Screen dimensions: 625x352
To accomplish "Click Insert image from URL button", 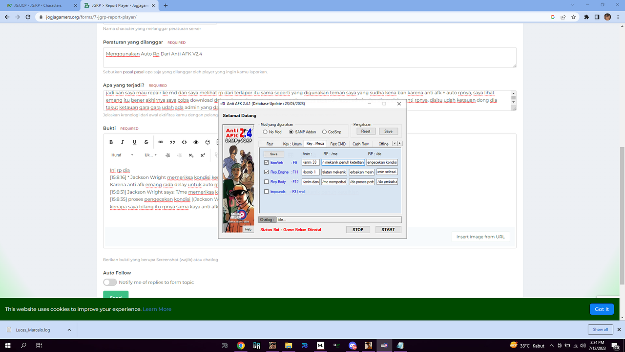I will click(x=480, y=237).
